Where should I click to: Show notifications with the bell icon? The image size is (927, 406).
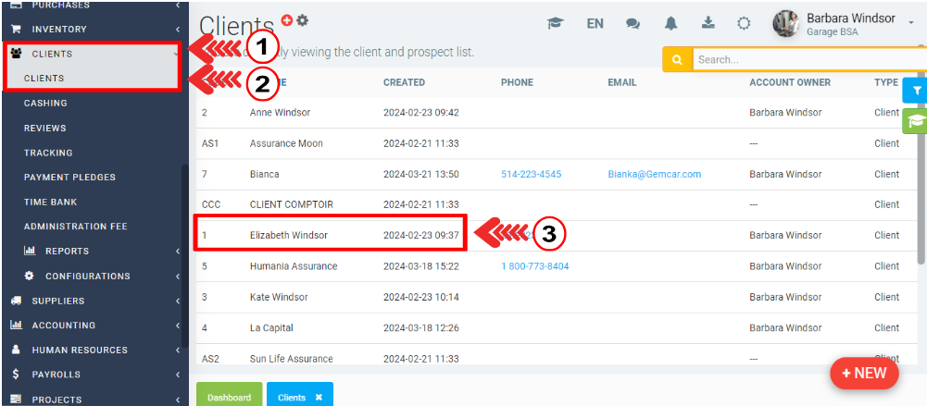pos(670,23)
